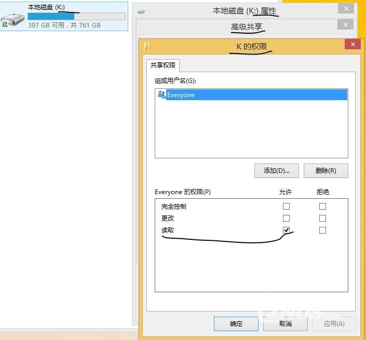366x340 pixels.
Task: Select Everyone in the group list
Action: click(181, 95)
